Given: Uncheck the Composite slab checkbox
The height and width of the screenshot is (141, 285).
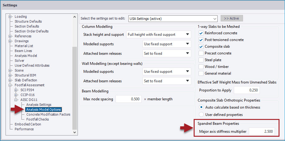Looking at the screenshot, I should [x=201, y=46].
